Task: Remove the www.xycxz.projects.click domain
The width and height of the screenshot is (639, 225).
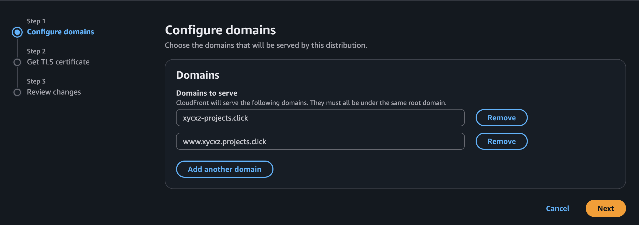Action: [x=501, y=141]
